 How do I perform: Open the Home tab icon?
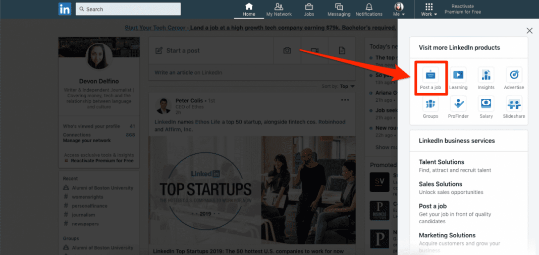[249, 7]
